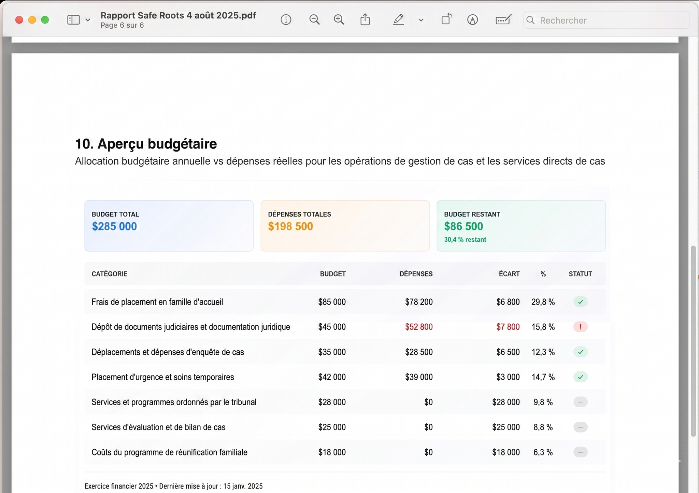
Task: Click Dépôt de documents judiciaires et documentation juridique
Action: pyautogui.click(x=191, y=327)
